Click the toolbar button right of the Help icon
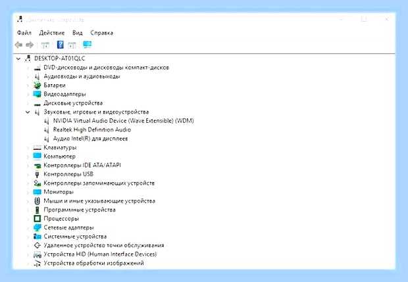 pos(72,45)
